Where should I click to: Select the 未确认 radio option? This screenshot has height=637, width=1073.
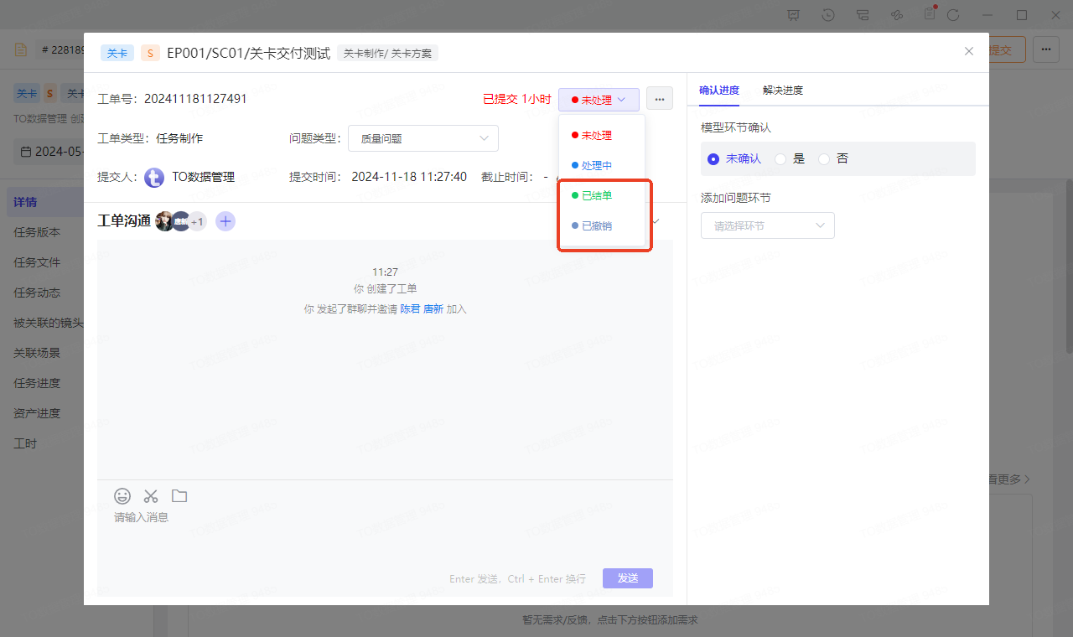tap(714, 159)
